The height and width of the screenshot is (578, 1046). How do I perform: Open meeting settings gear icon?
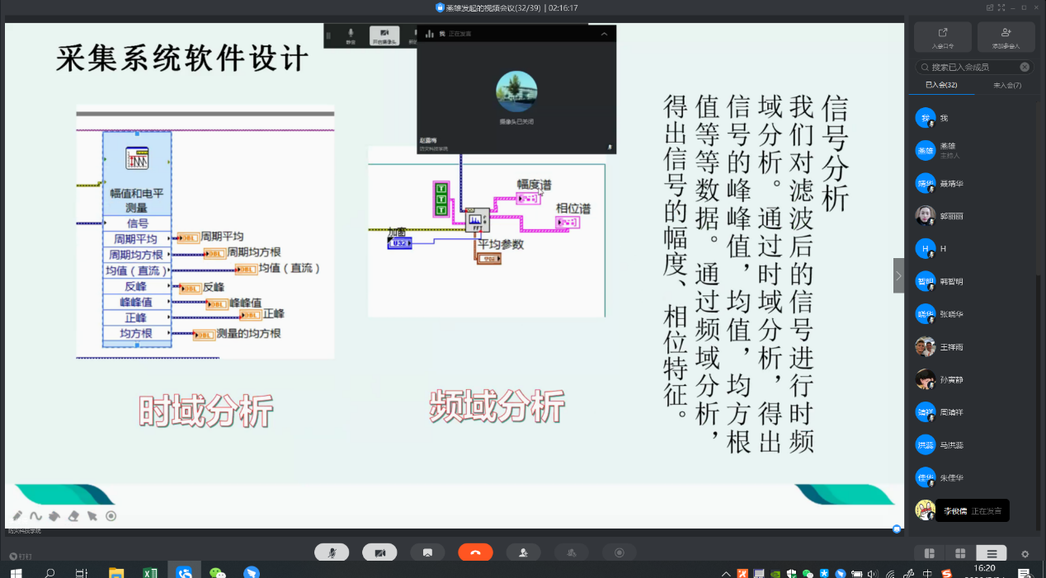[1025, 554]
